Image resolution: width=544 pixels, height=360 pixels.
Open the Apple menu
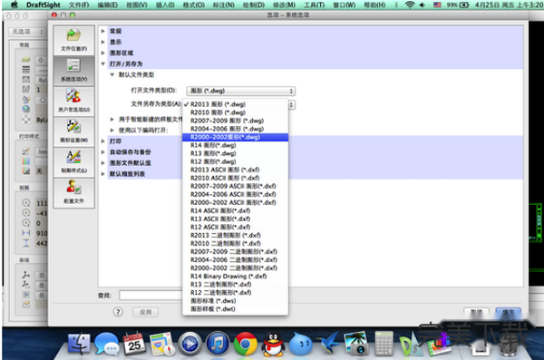click(x=14, y=5)
